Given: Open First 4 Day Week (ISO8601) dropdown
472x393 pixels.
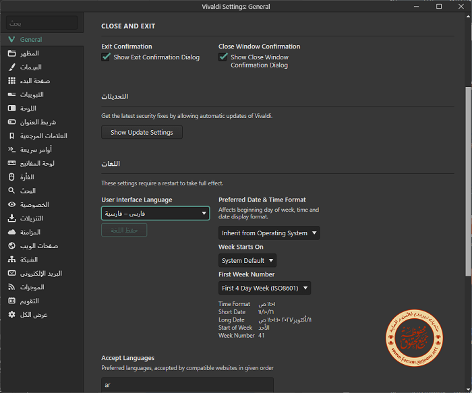Looking at the screenshot, I should (x=264, y=288).
